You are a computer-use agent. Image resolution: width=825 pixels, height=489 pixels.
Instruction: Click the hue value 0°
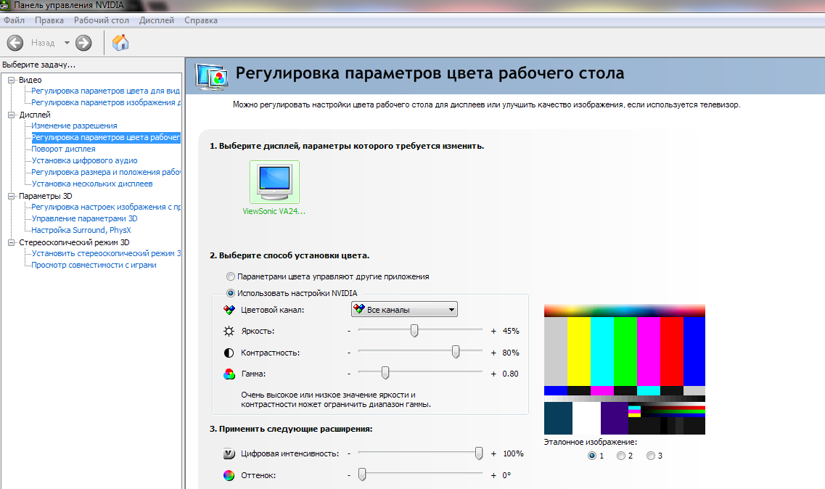[506, 475]
